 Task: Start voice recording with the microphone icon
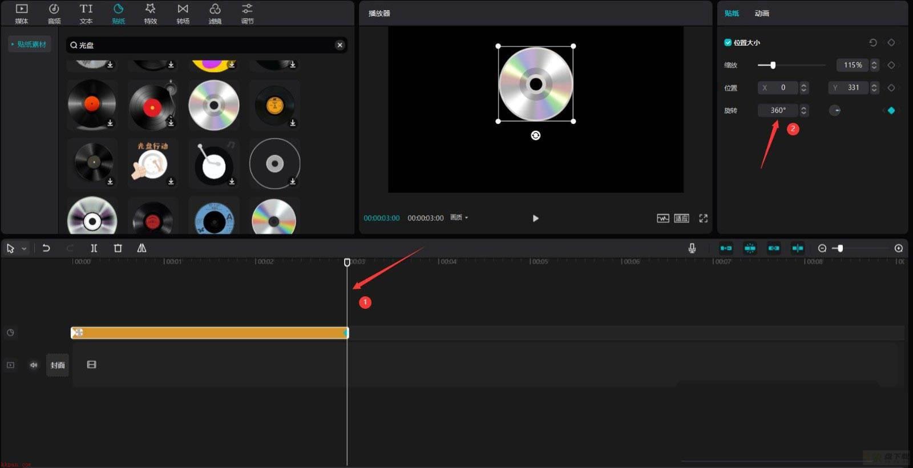pyautogui.click(x=692, y=248)
